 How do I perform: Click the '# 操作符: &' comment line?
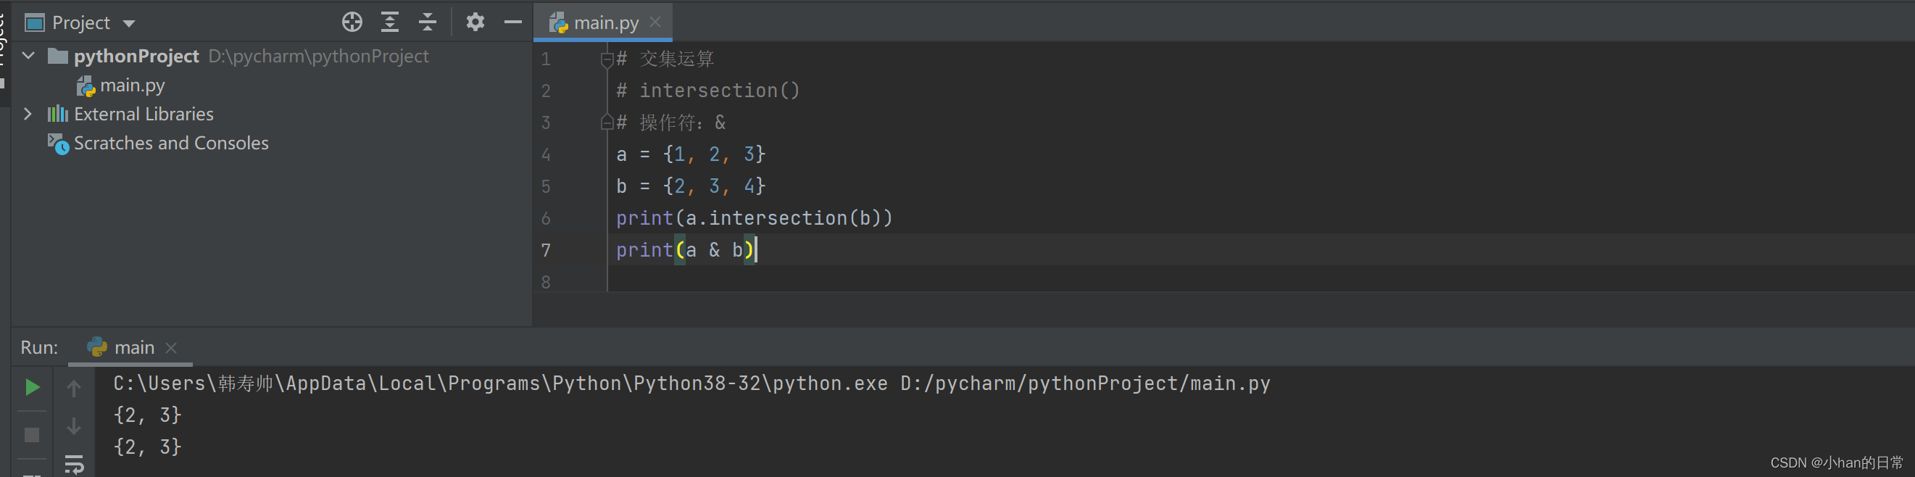670,123
